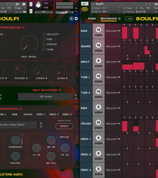The image size is (158, 178).
Task: Select next instrument arrow in right header
Action: 150,4
